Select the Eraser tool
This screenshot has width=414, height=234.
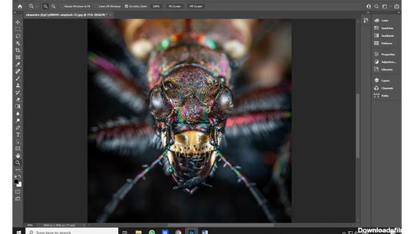point(18,99)
